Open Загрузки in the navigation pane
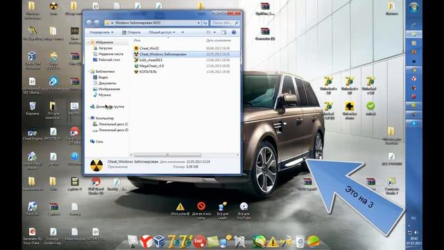 (x=105, y=48)
